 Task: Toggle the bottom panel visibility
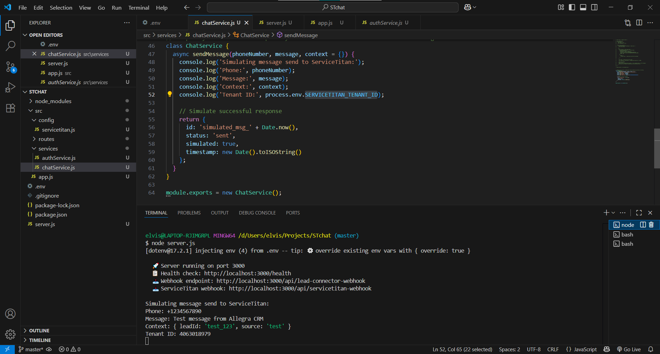pyautogui.click(x=583, y=7)
